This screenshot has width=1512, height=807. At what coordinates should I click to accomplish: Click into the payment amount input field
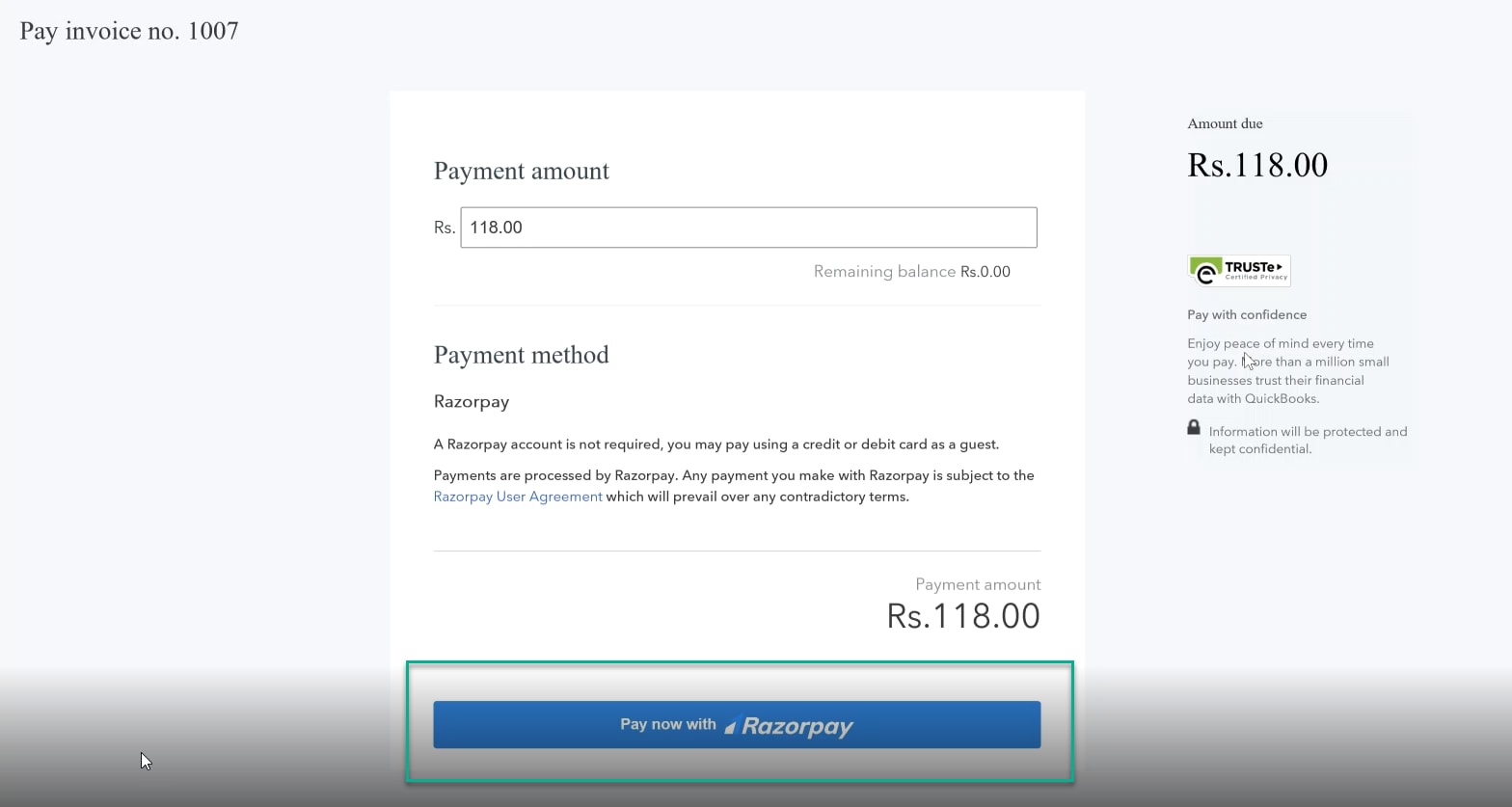[x=748, y=228]
